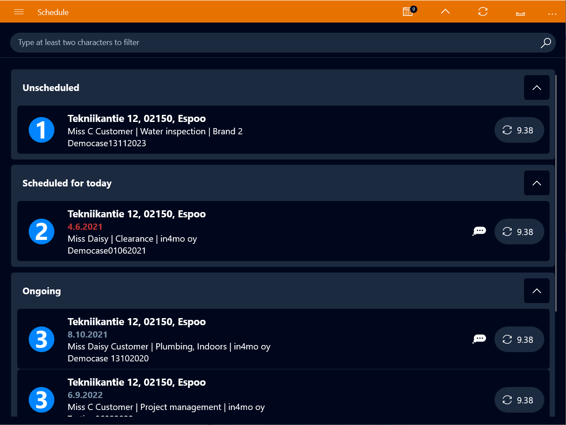Collapse the Unscheduled section

(536, 87)
